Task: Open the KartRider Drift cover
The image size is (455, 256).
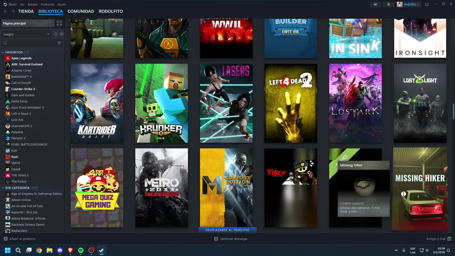Action: (x=97, y=103)
